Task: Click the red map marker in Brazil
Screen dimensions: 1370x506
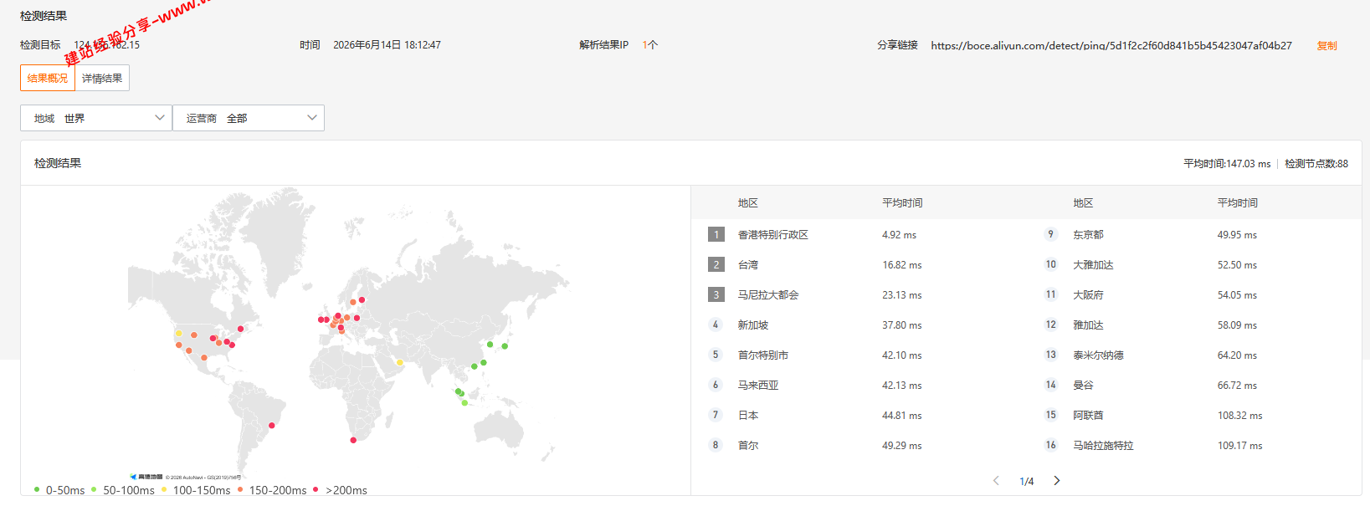Action: click(272, 426)
